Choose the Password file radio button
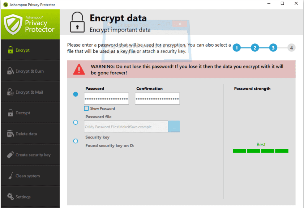 tap(76, 122)
